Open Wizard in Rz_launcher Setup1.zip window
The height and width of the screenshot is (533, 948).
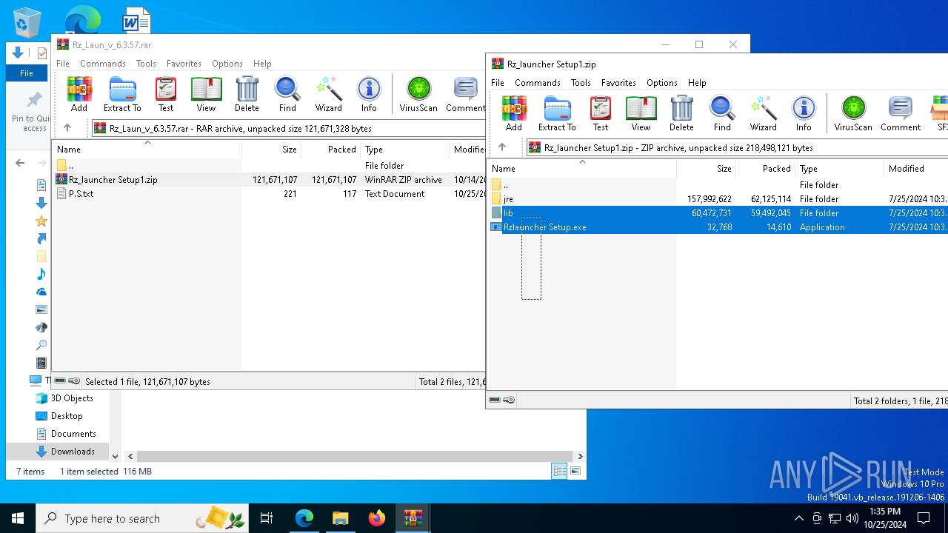pyautogui.click(x=763, y=113)
